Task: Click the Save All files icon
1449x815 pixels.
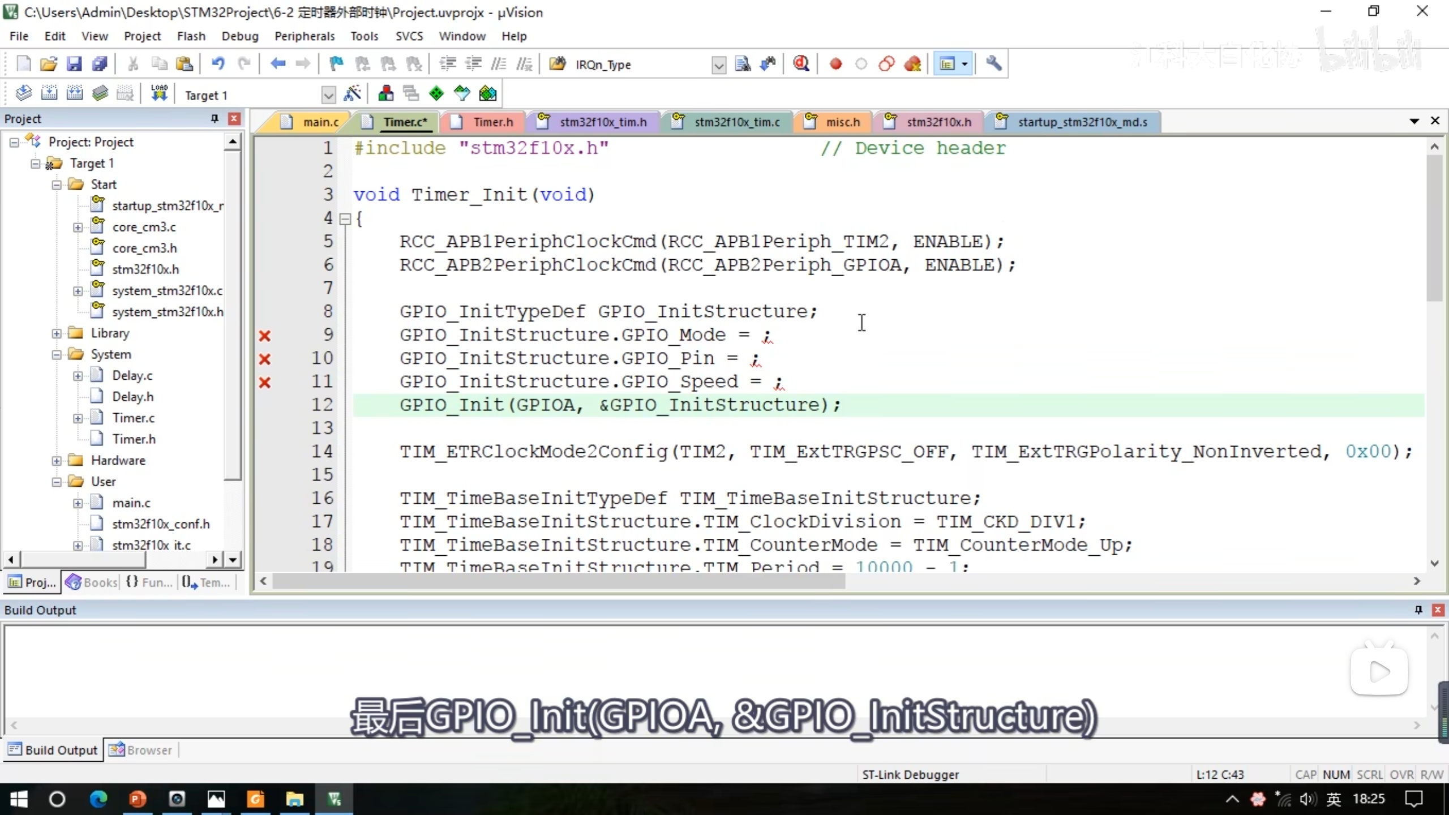Action: tap(100, 64)
